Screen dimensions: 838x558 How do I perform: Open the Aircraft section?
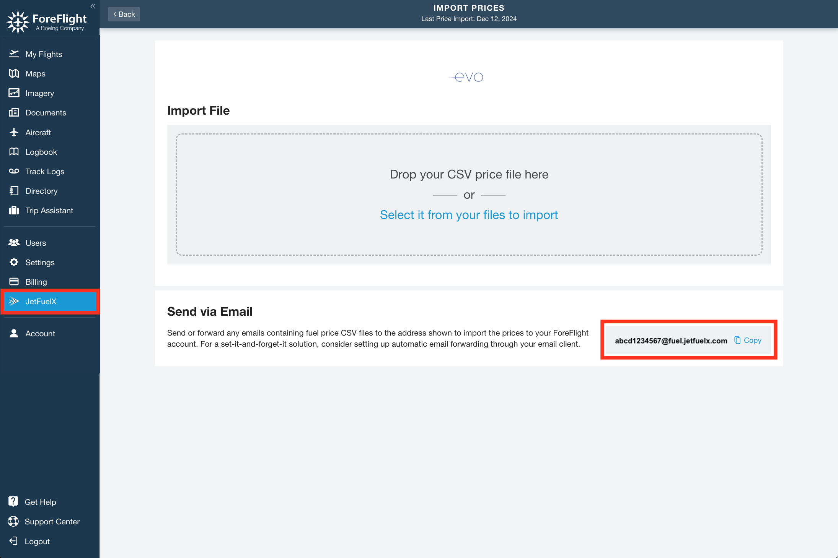tap(50, 132)
